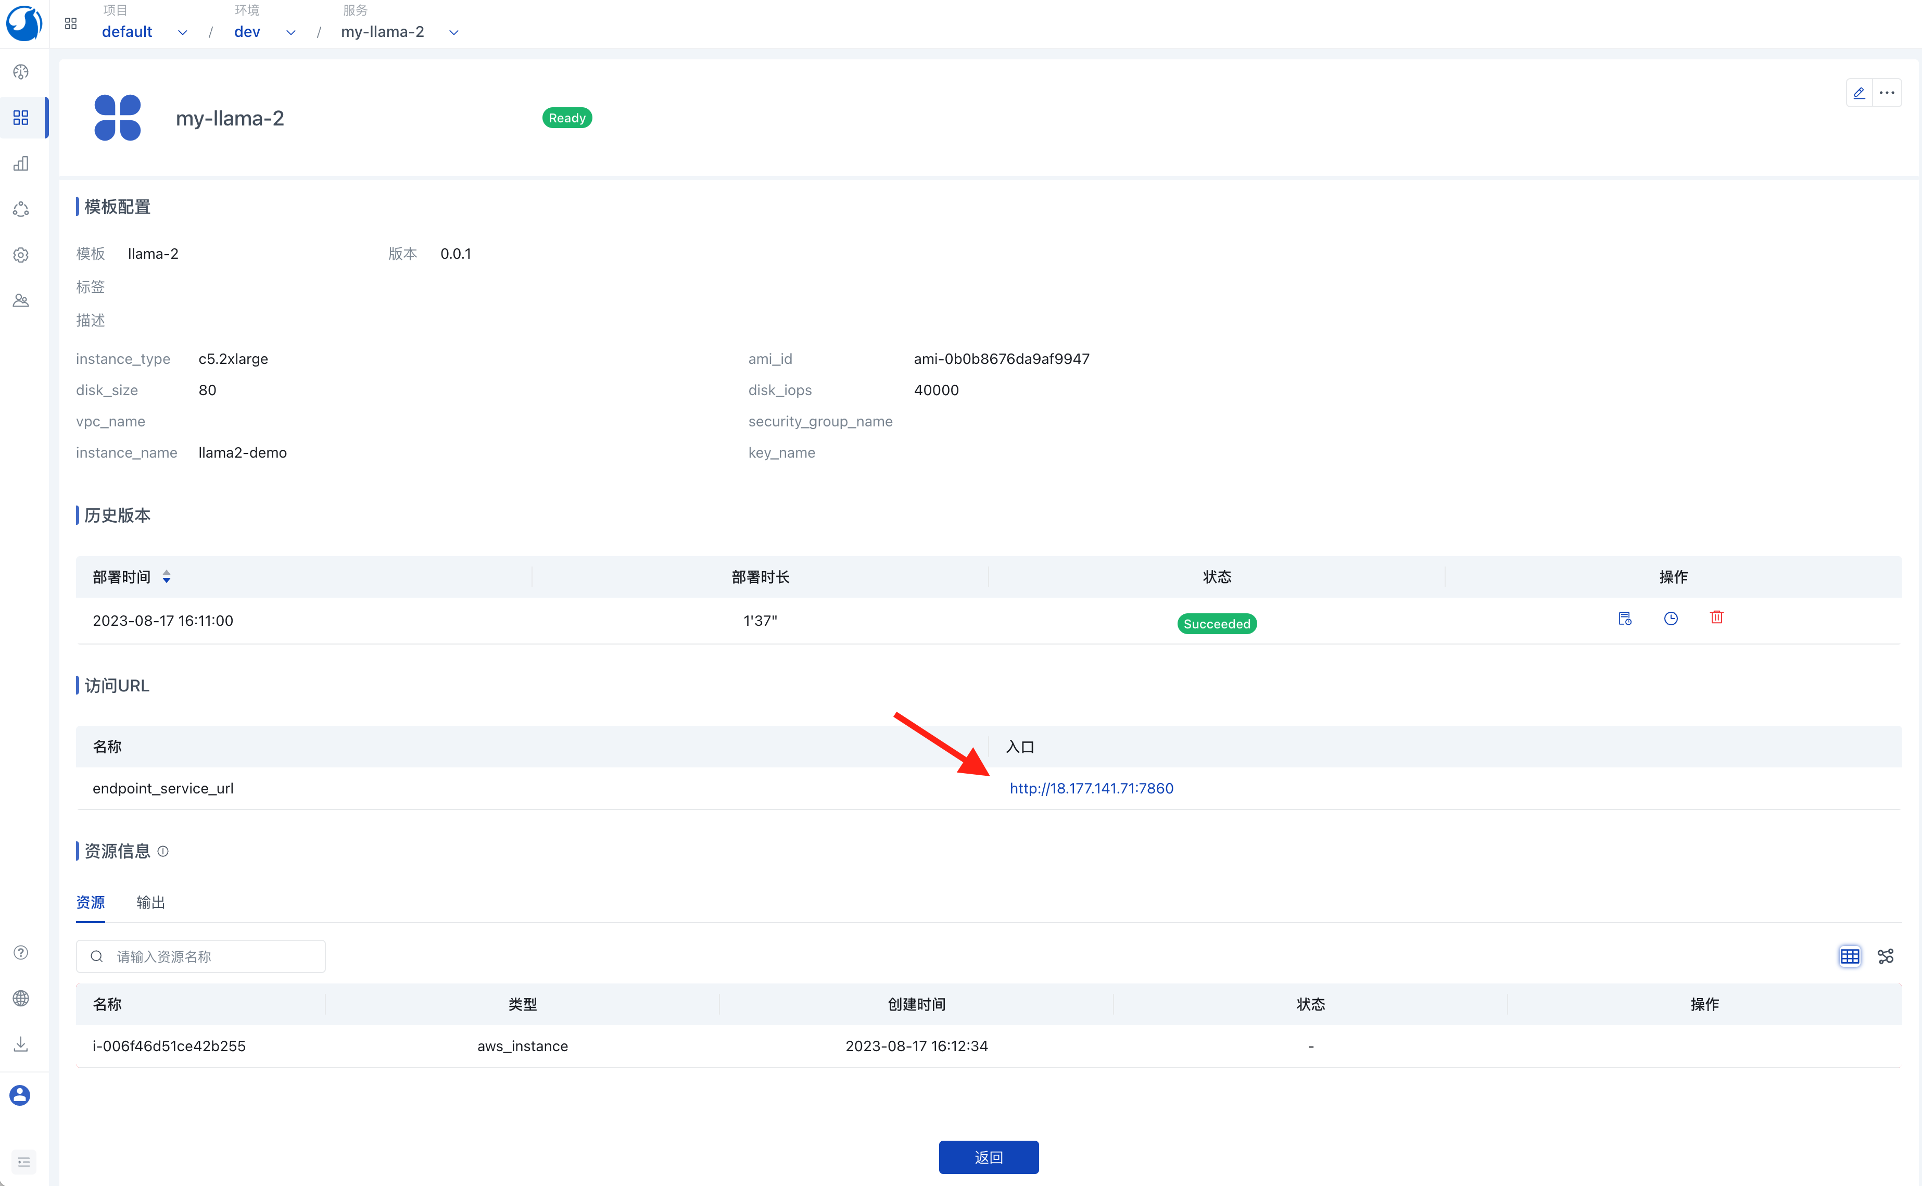Open the dashboard palette sidebar icon
This screenshot has height=1186, width=1922.
pyautogui.click(x=21, y=72)
